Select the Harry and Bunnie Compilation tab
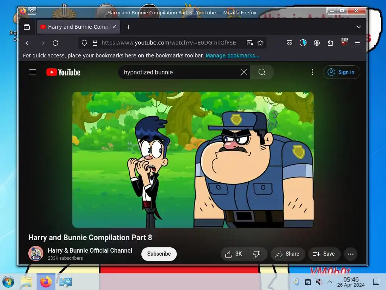 78,27
